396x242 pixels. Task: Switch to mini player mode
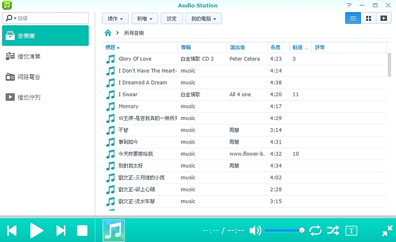tap(387, 230)
